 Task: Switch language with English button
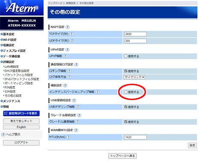click(x=21, y=127)
